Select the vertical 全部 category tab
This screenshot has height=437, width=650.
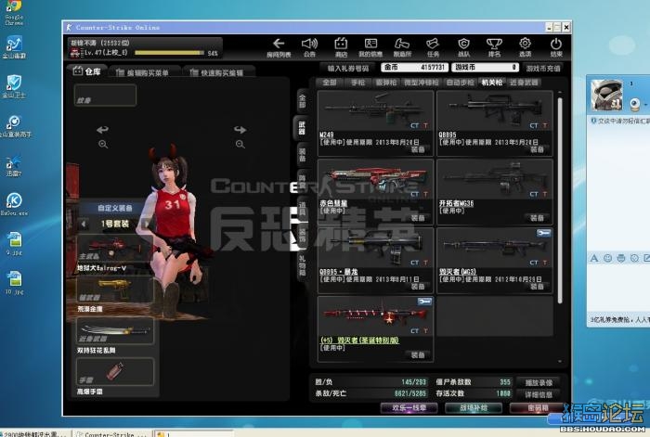(302, 100)
